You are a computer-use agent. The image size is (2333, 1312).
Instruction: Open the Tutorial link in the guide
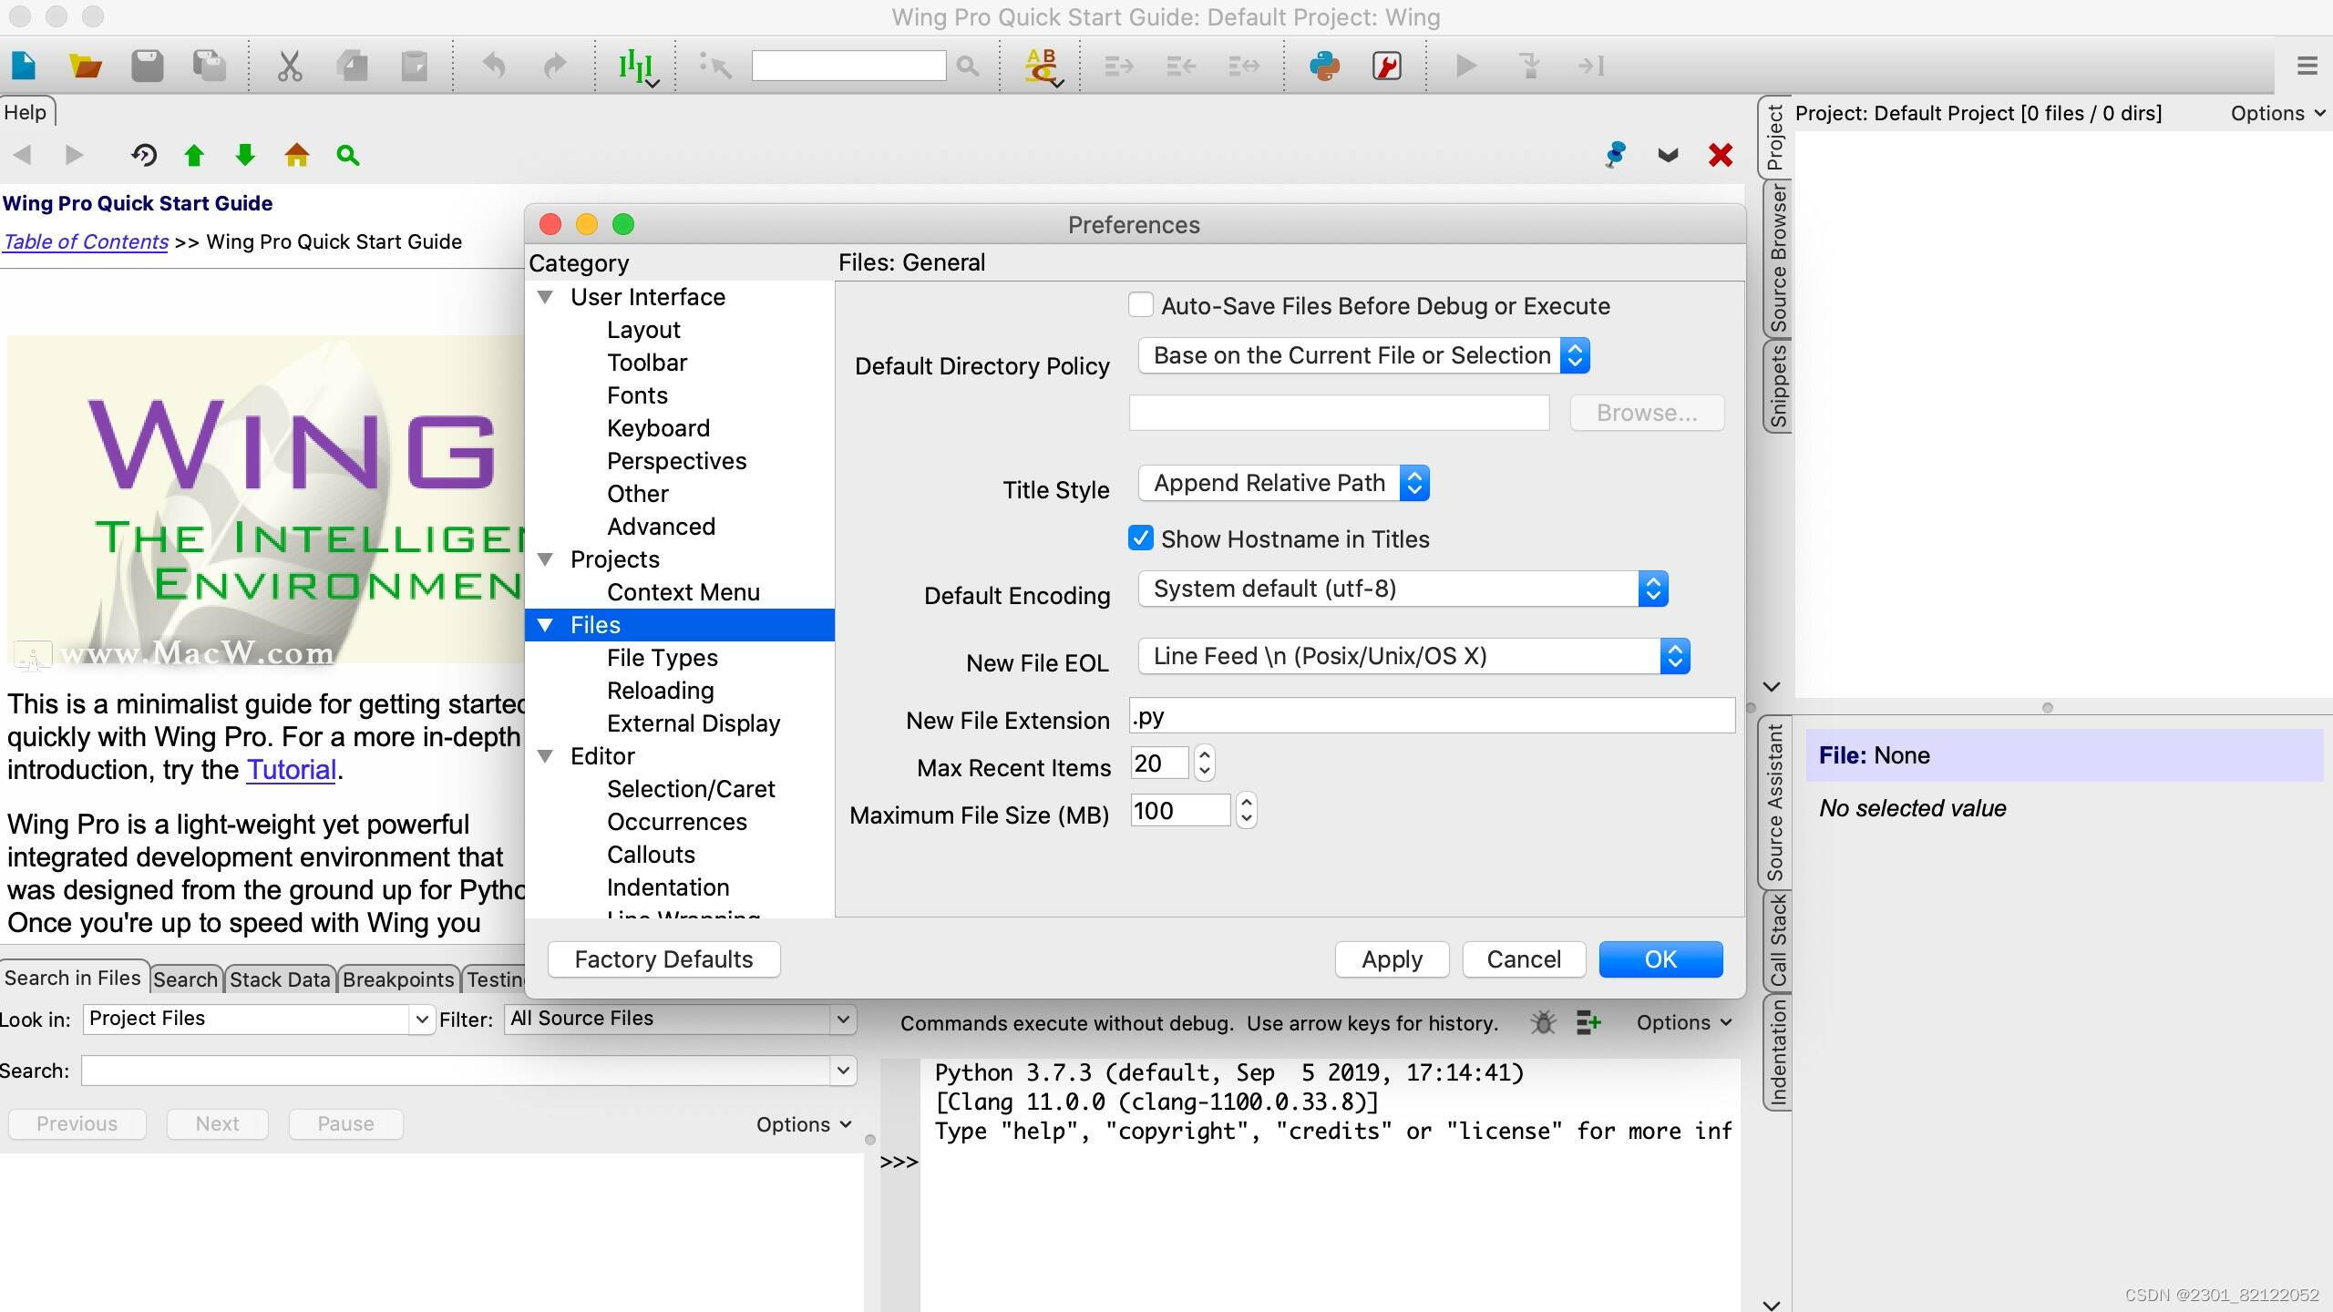290,770
